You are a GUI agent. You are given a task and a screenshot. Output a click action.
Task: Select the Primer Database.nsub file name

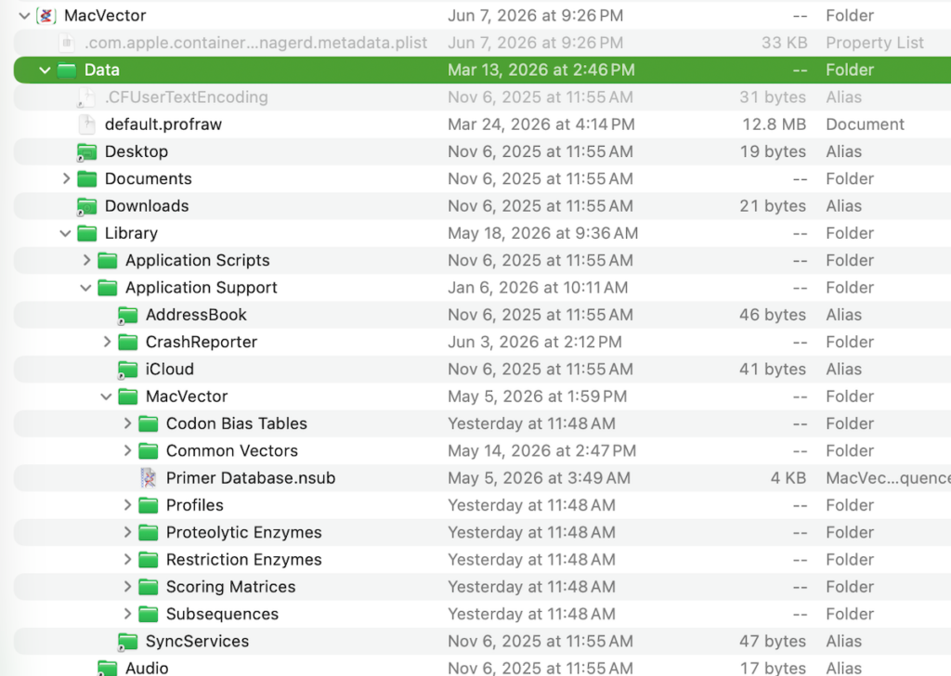251,478
